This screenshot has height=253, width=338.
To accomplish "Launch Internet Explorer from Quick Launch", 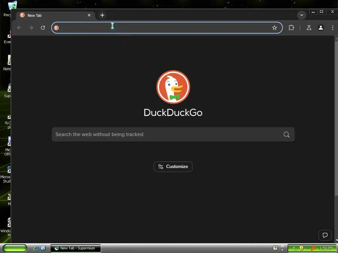I will point(36,248).
